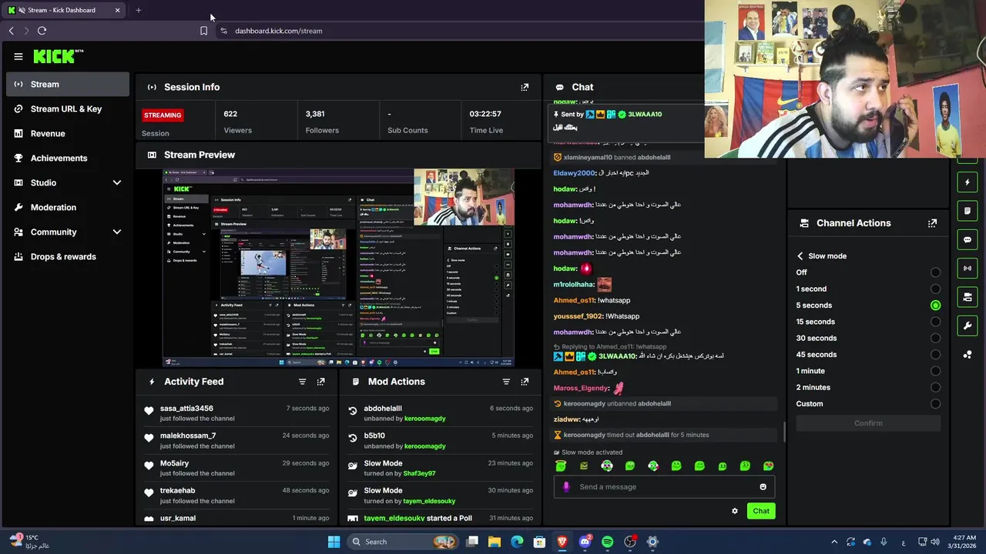
Task: Click the purple microphone icon in message box
Action: coord(566,487)
